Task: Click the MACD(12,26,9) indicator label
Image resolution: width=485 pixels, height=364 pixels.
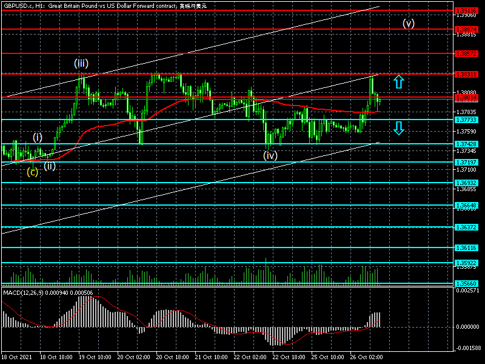Action: 48,292
